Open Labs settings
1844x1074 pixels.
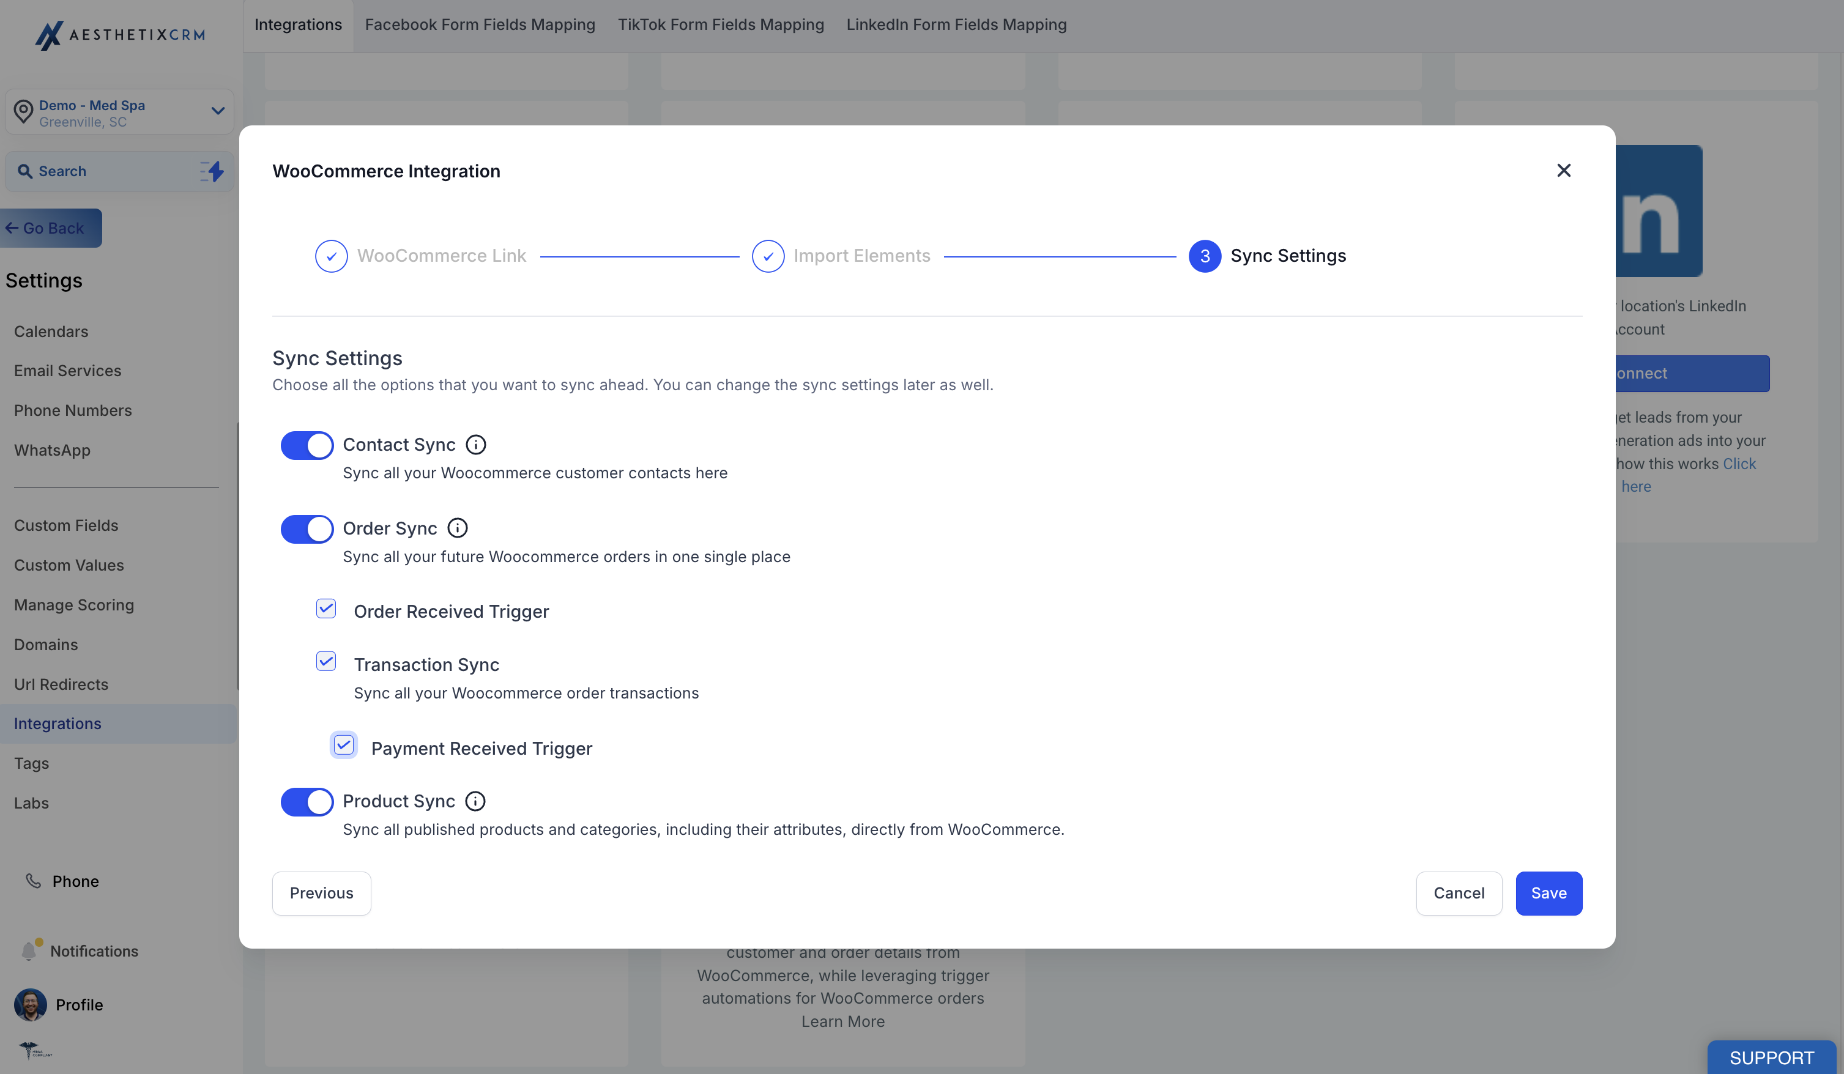[x=31, y=802]
